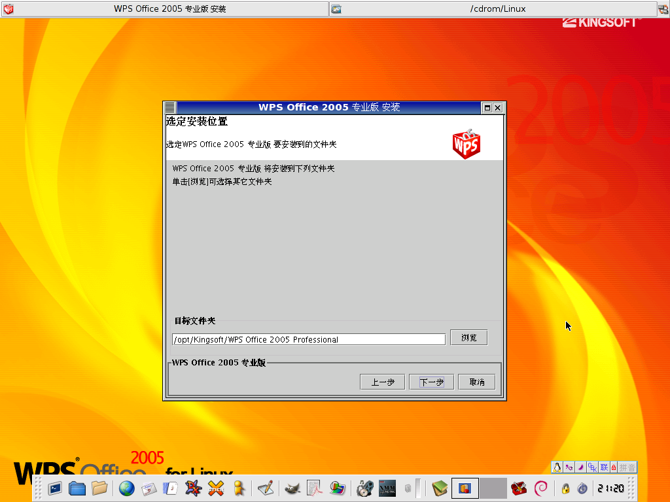670x502 pixels.
Task: Toggle the 联 association button in IME bar
Action: coord(604,467)
